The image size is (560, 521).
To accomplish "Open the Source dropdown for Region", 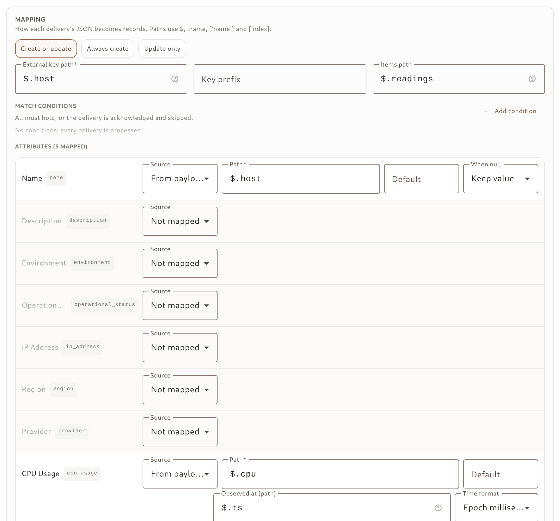I will 180,390.
